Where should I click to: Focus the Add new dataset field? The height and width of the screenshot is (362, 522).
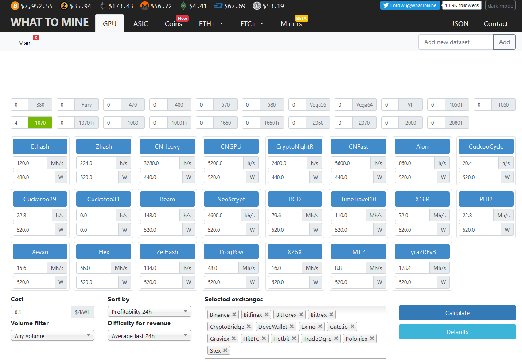[456, 42]
